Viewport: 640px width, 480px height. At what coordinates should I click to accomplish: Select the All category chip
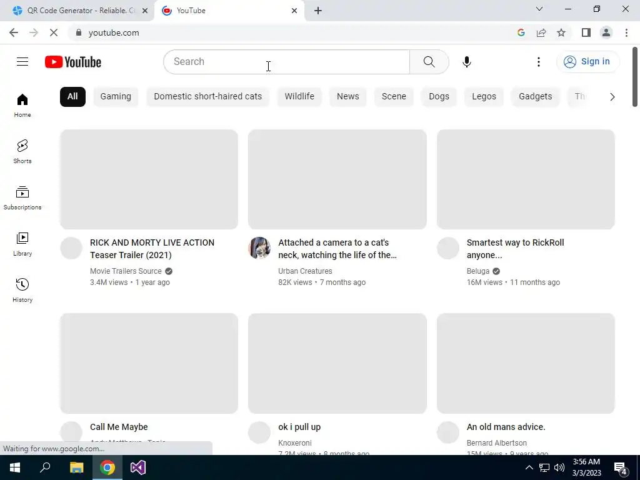coord(72,97)
